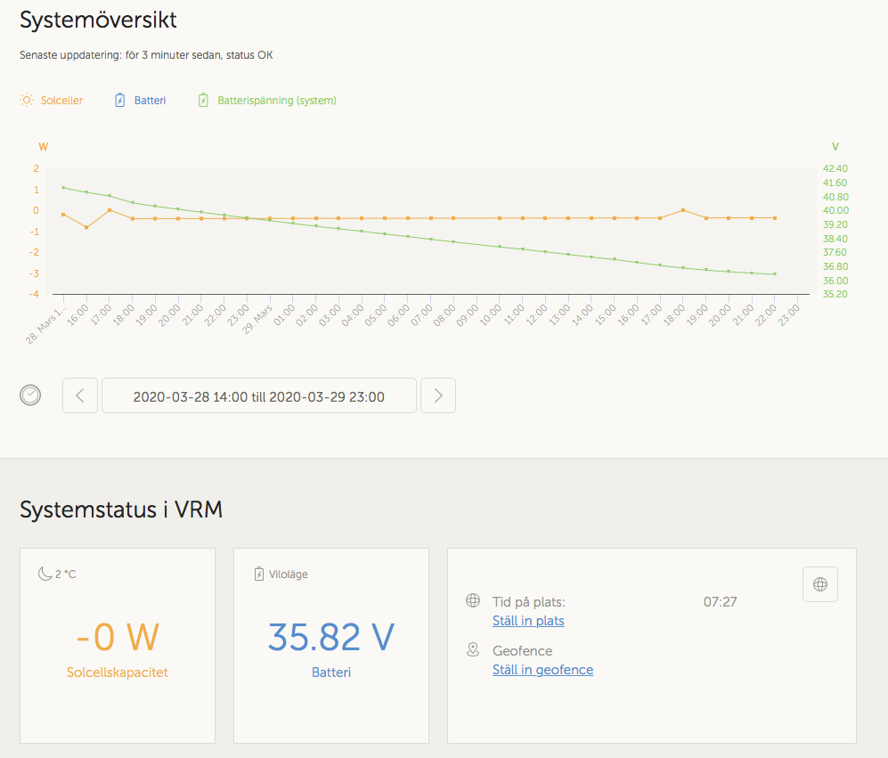Screen dimensions: 888x758
Task: Click the -0 W Solcellskapacitet value
Action: pyautogui.click(x=118, y=637)
